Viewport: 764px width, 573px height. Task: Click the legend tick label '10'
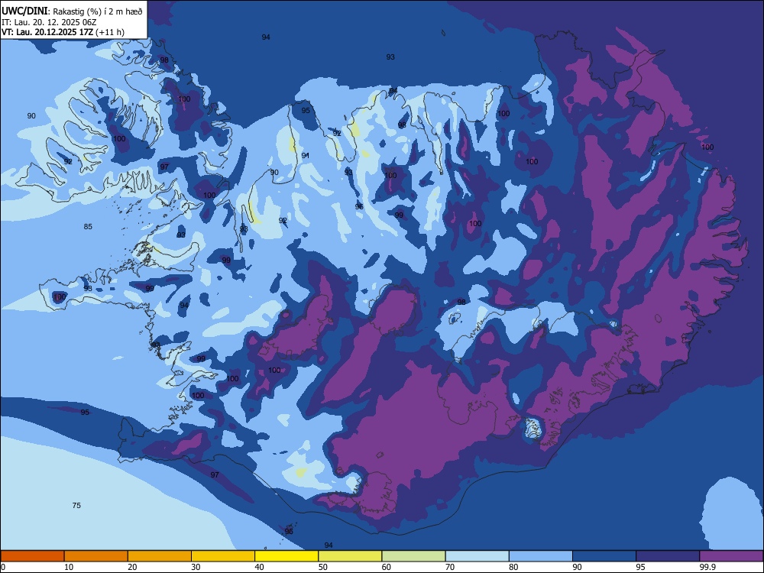pos(69,567)
